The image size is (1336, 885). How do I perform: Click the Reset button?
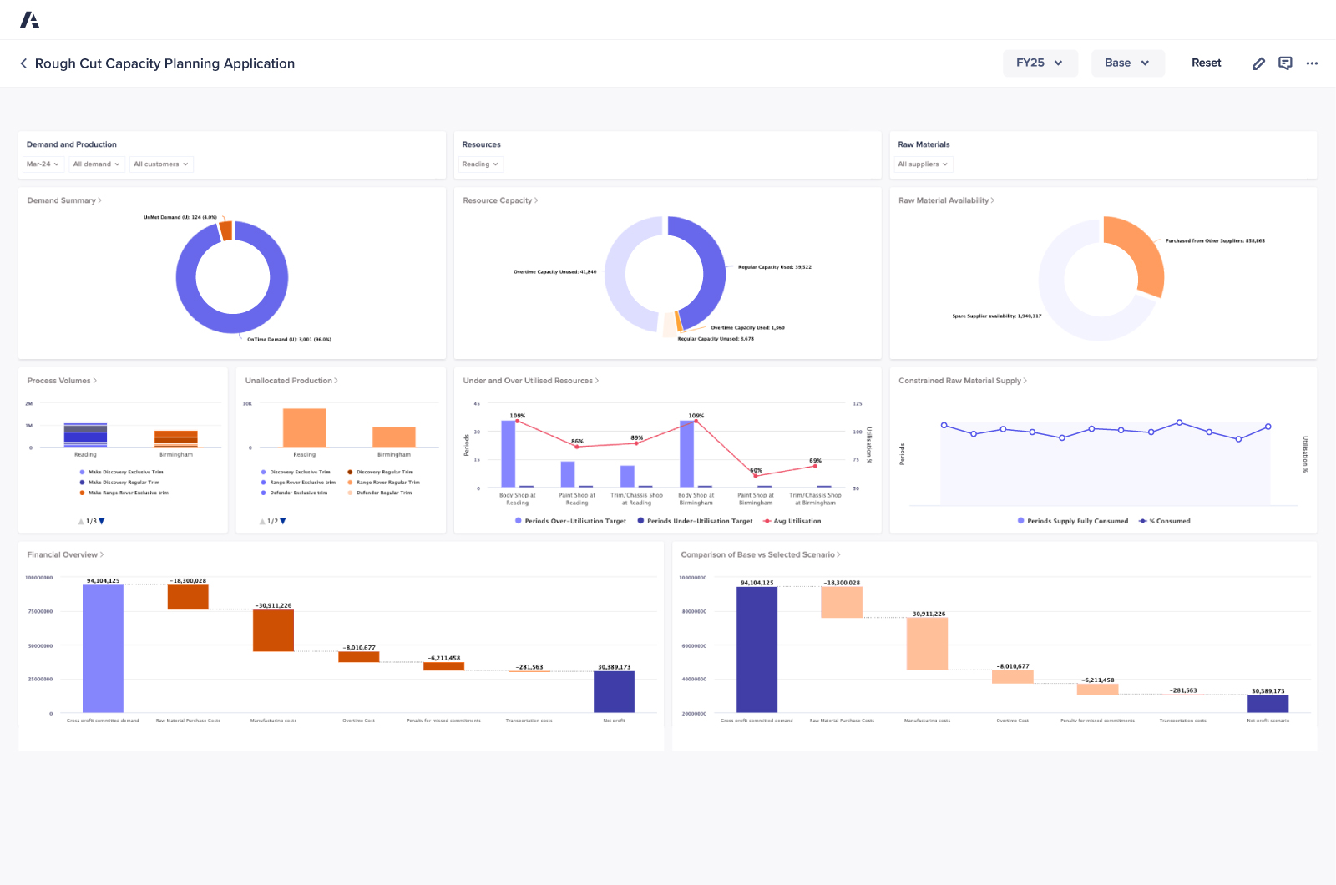pos(1206,63)
